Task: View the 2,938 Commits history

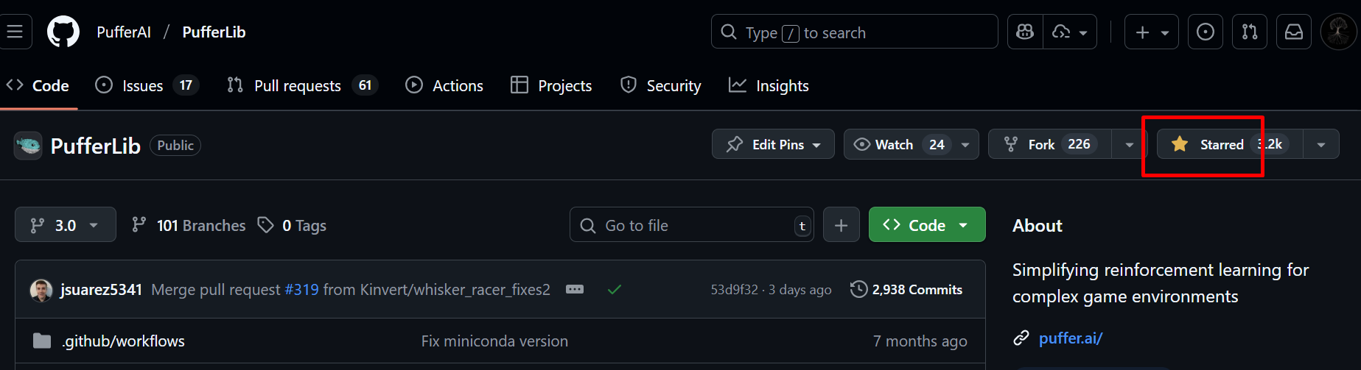Action: tap(906, 290)
